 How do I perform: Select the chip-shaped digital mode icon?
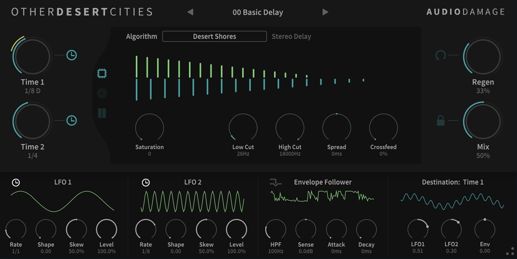102,74
